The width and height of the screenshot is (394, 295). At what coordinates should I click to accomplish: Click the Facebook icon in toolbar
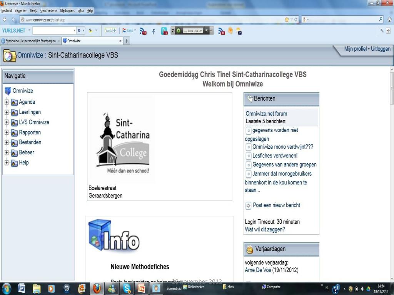154,31
